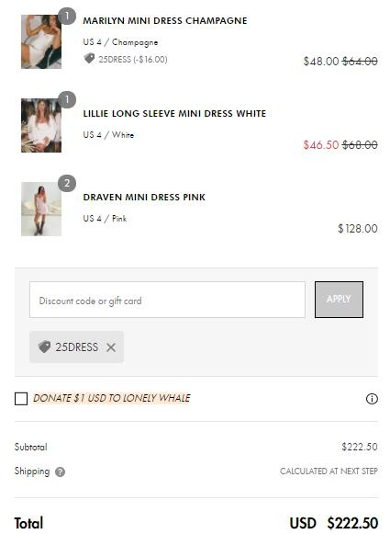Click the 25DRESS applied code chip label
Image resolution: width=390 pixels, height=534 pixels.
(x=77, y=347)
